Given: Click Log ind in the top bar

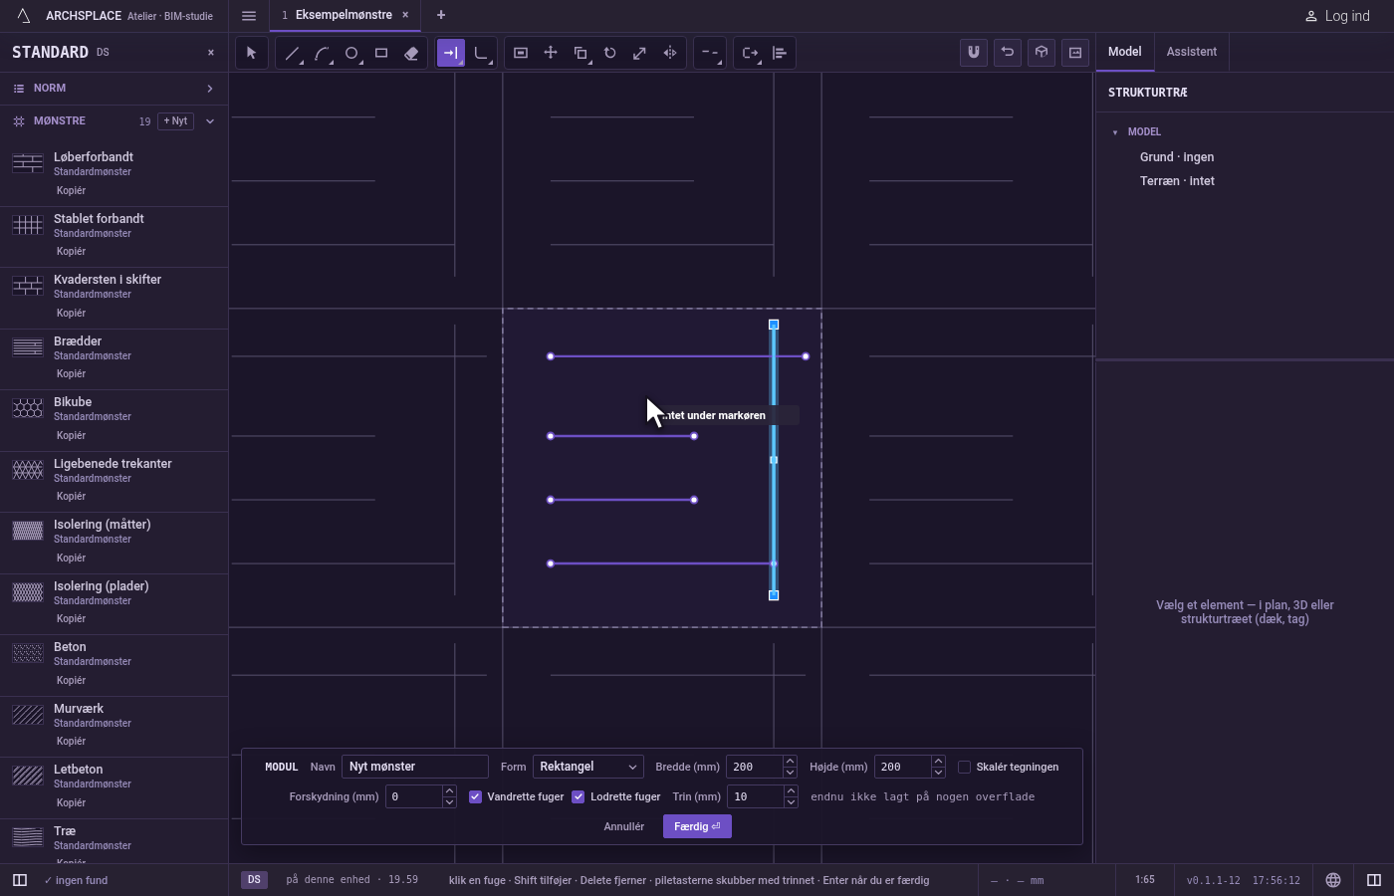Looking at the screenshot, I should (1337, 16).
